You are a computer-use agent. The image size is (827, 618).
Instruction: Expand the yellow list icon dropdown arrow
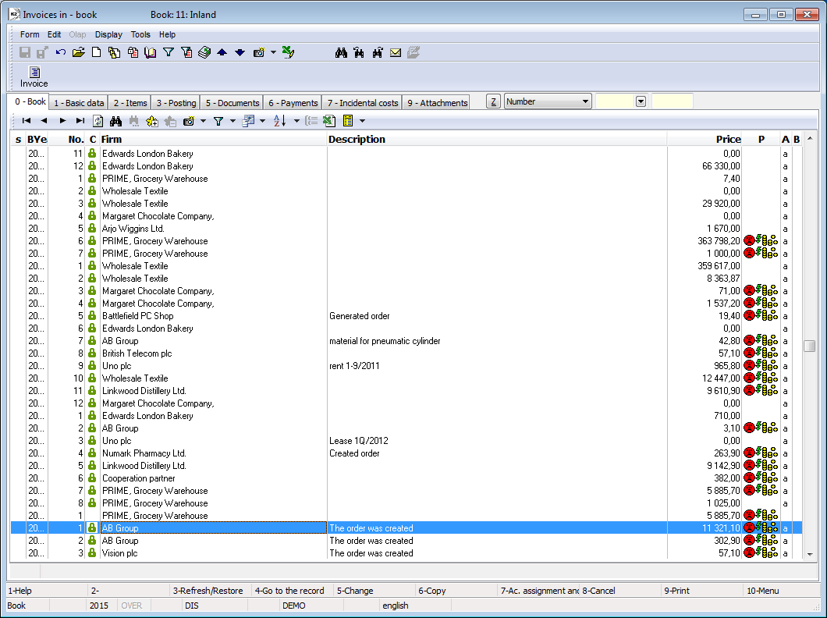pos(362,121)
